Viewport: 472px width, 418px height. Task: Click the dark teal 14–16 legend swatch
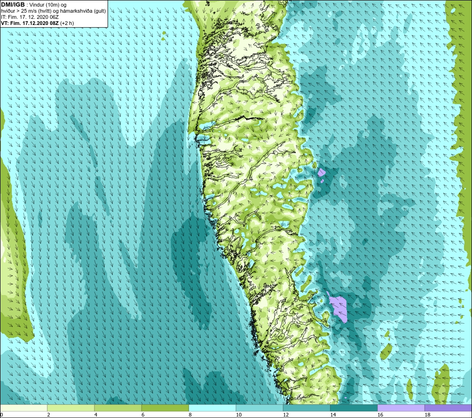354,408
